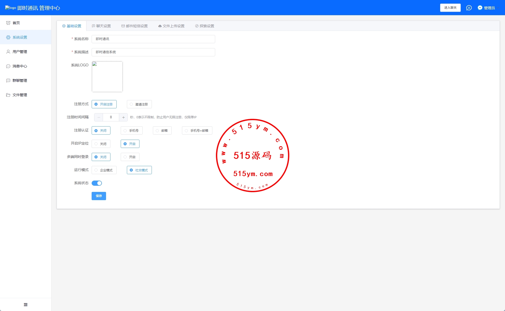Screen dimensions: 505x311
Task: Open group chat management icon
Action: (x=8, y=81)
